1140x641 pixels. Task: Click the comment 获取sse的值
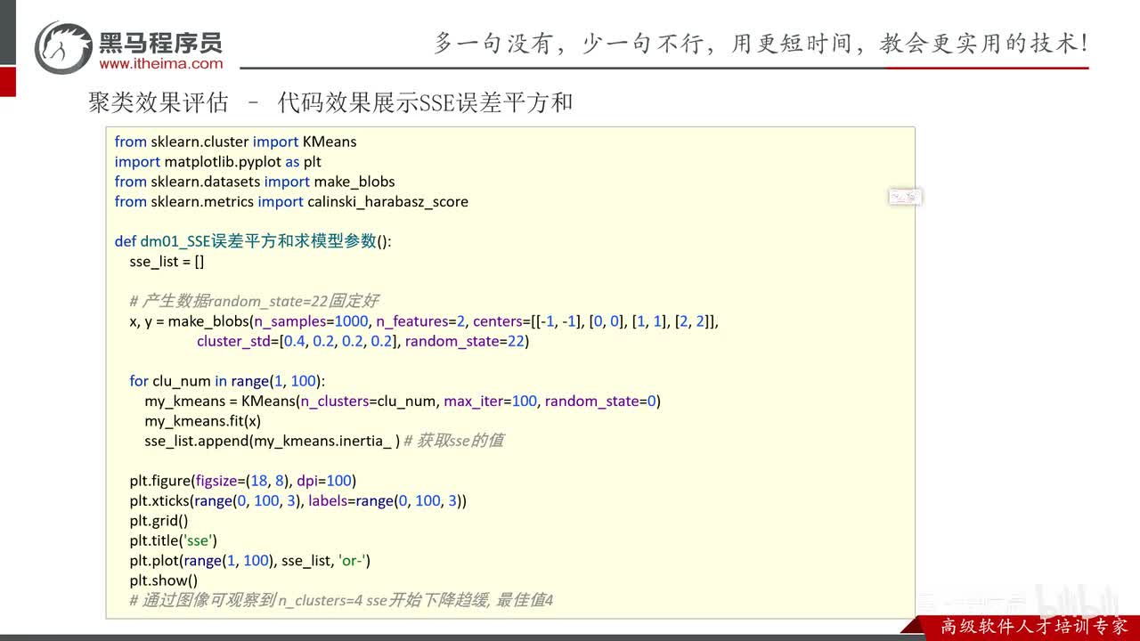point(453,441)
